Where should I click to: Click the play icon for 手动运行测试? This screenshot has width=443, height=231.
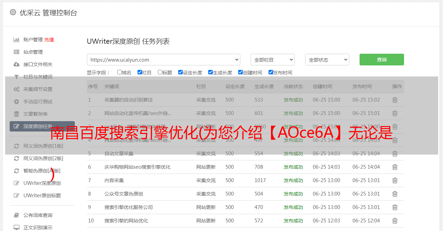click(16, 102)
